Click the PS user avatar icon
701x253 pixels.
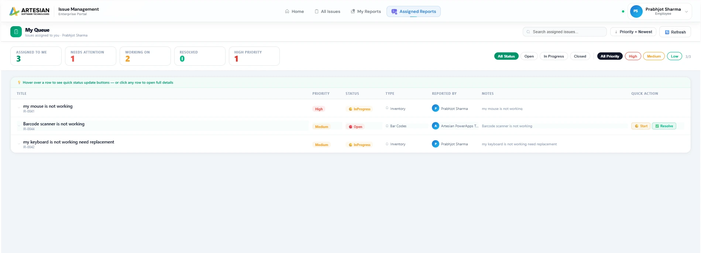[636, 11]
